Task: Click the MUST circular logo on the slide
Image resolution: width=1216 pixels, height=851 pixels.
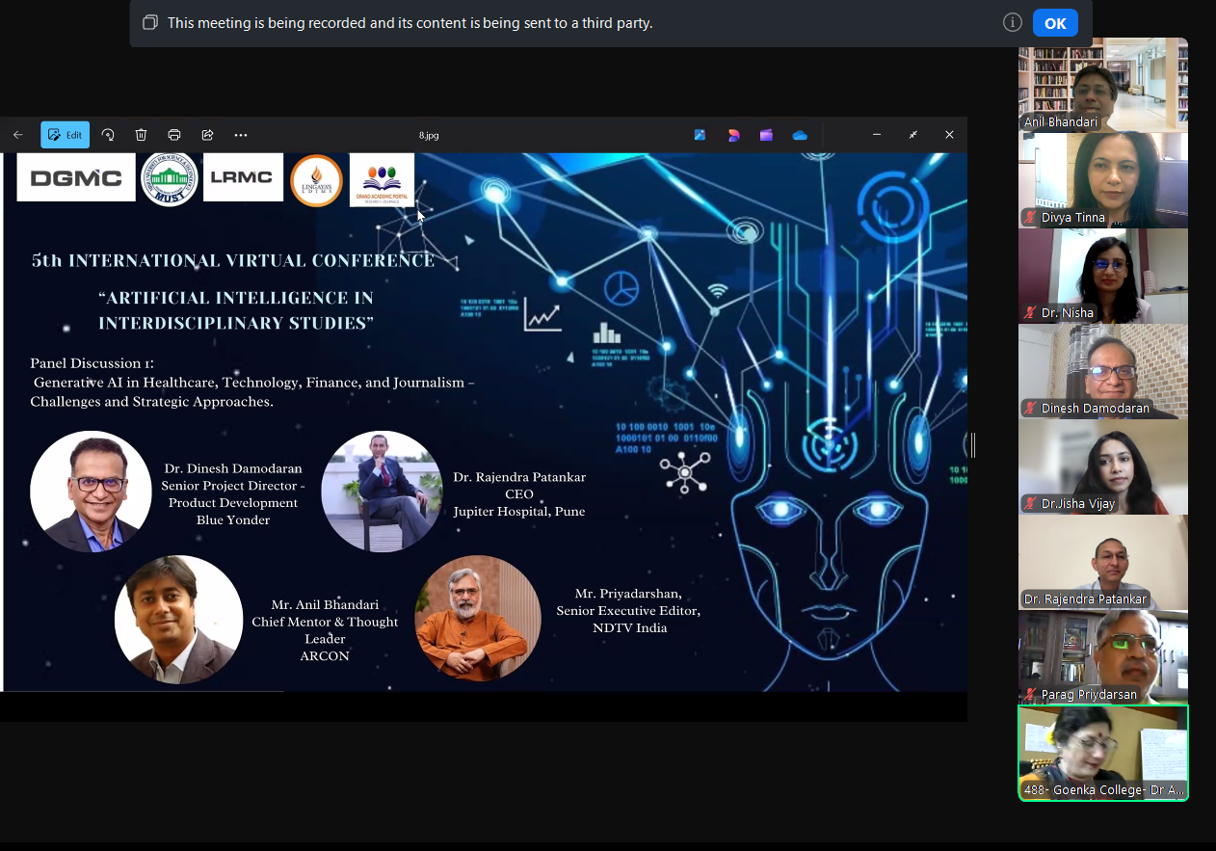Action: [170, 179]
